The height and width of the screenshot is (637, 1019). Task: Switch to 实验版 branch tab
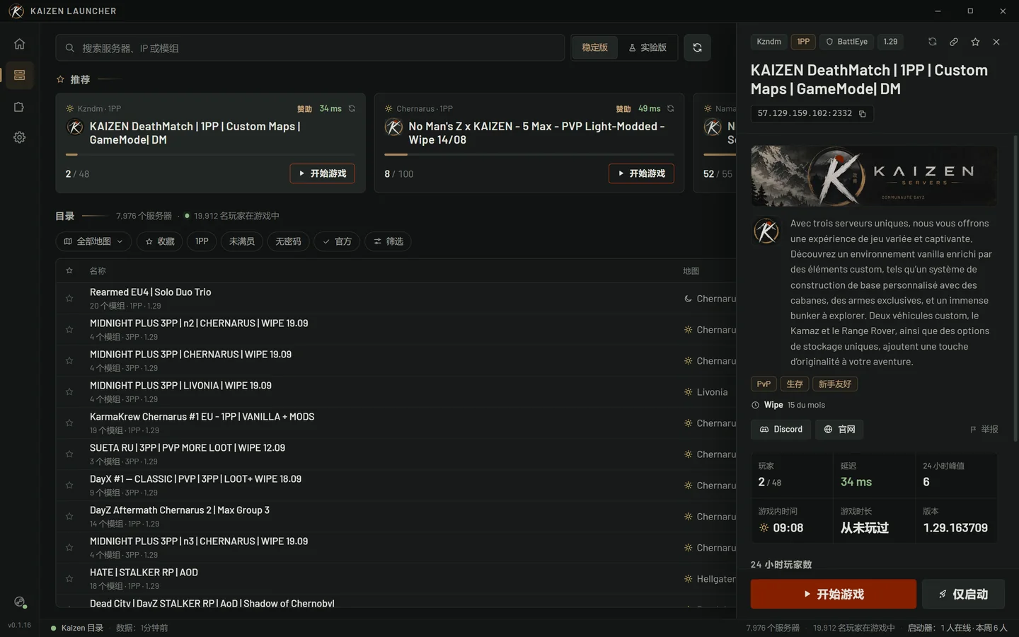[647, 47]
